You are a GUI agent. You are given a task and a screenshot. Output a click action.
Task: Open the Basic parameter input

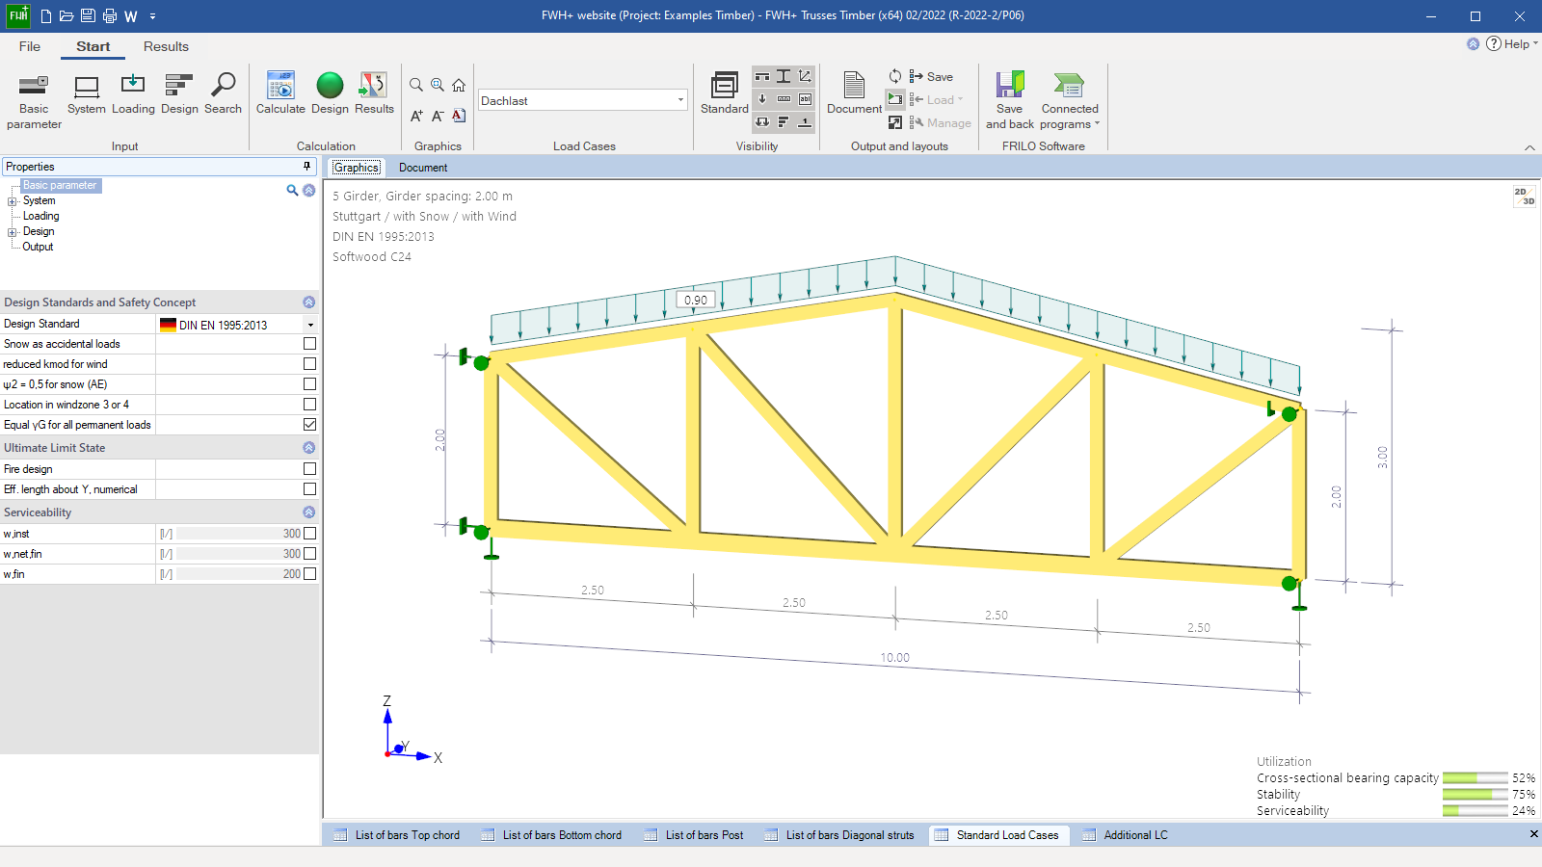[34, 100]
